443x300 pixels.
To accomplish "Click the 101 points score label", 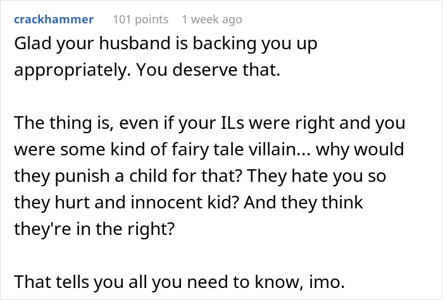I will [140, 20].
